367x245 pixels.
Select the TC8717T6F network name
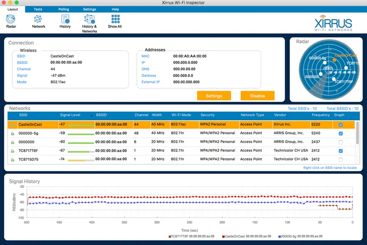(x=28, y=151)
